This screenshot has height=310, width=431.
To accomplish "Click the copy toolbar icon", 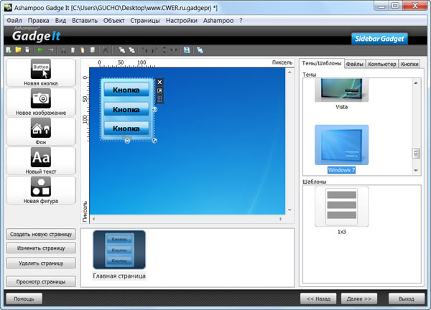I will [x=73, y=50].
